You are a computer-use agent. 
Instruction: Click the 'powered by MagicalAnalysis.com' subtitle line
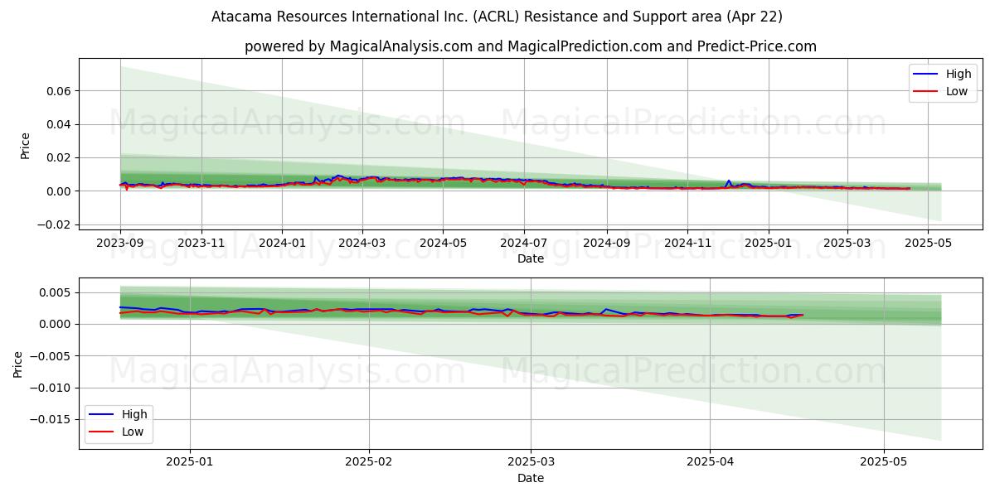(531, 46)
